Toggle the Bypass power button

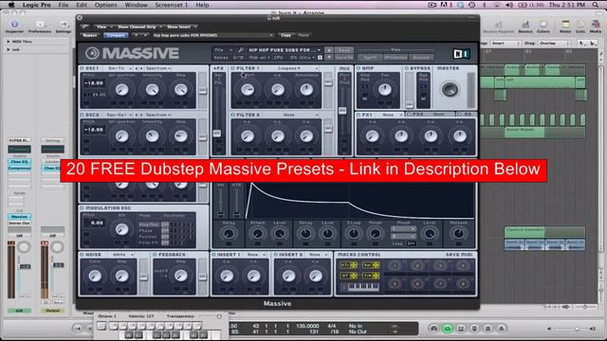tap(407, 68)
